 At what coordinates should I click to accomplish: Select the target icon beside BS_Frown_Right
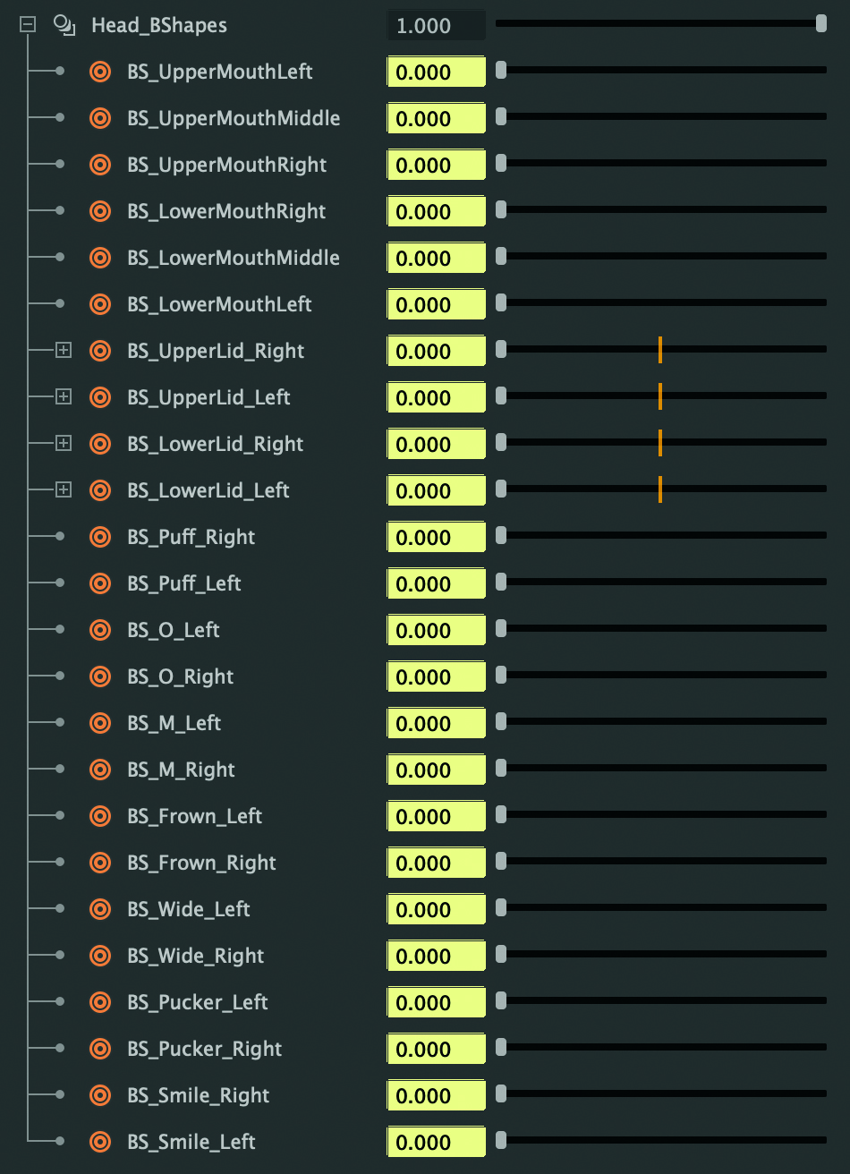(x=100, y=863)
